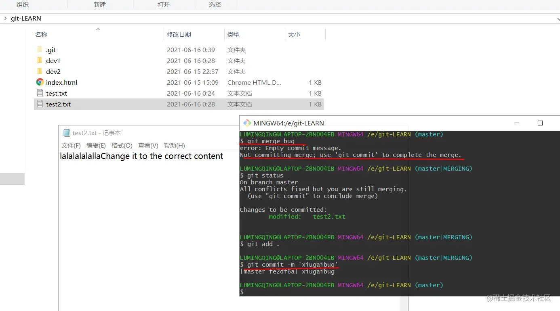Click the '[master fe2df6a] xiugaibug' output line
Viewport: 560px width, 311px height.
[x=287, y=271]
